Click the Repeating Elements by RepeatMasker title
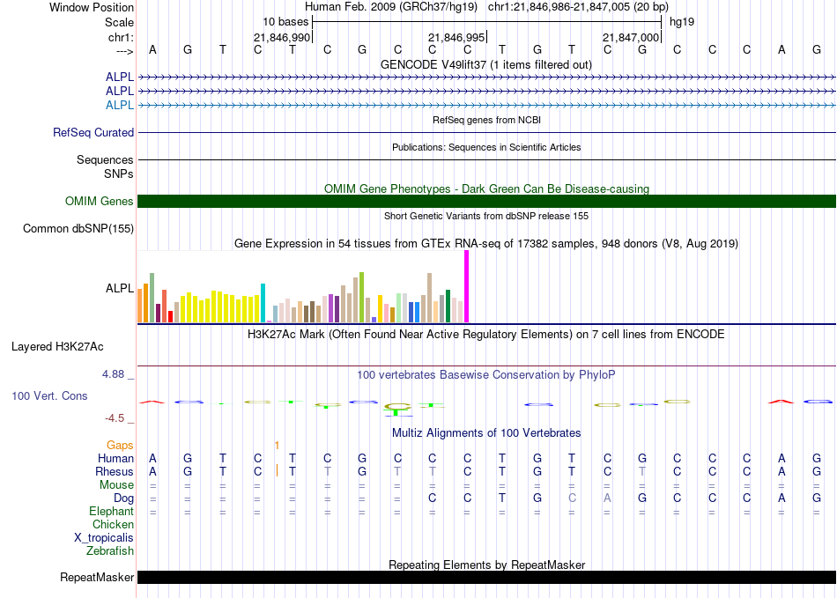 486,565
